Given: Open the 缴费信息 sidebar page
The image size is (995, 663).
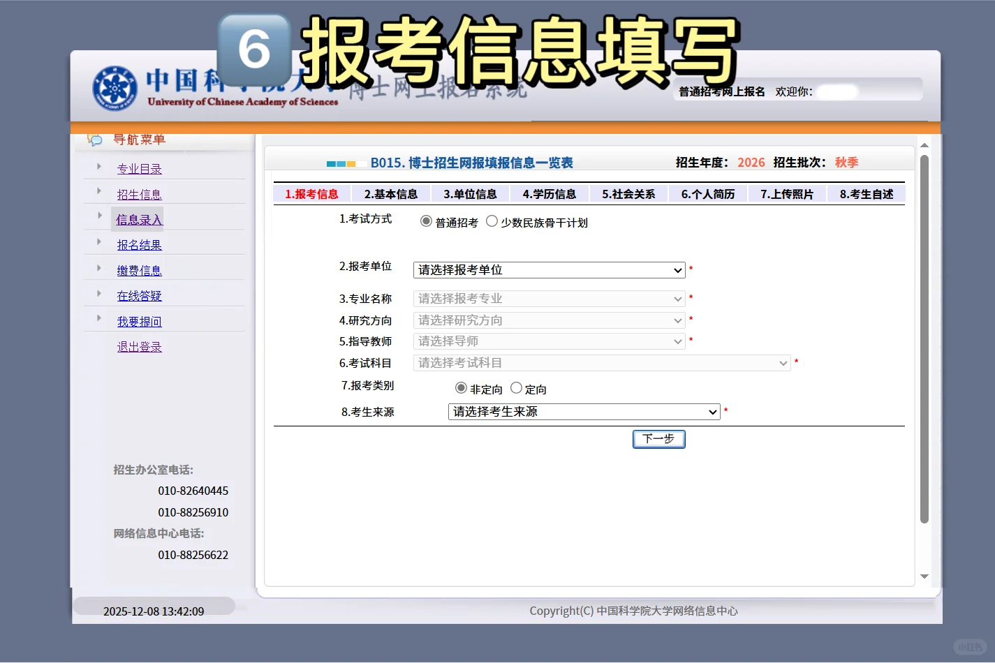Looking at the screenshot, I should point(139,270).
